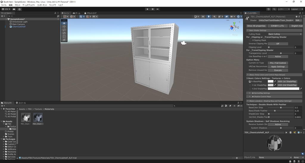Click Execute to remove unused keywords
This screenshot has width=305, height=163.
(x=278, y=70)
